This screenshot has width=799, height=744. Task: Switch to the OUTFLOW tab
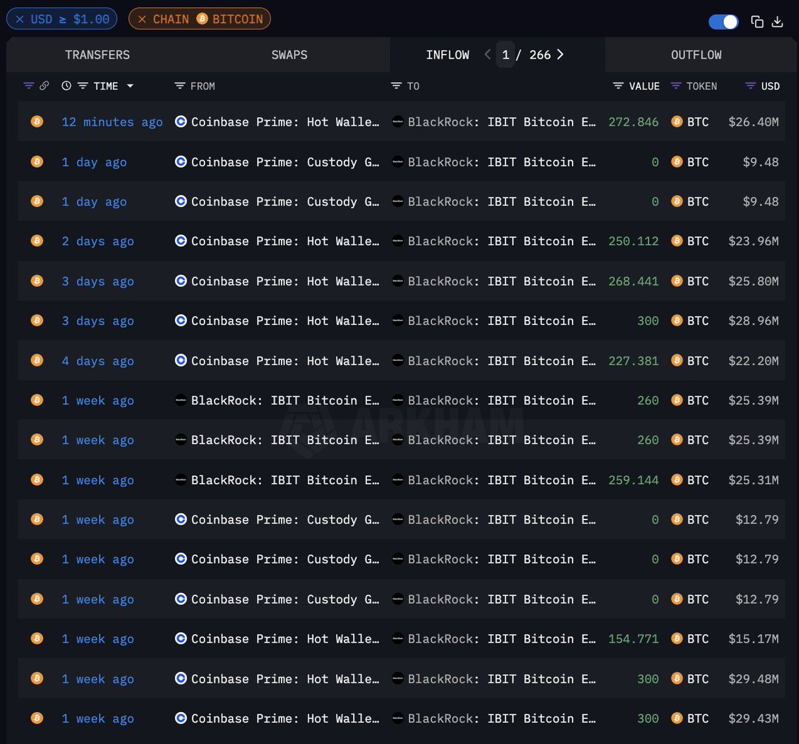[x=696, y=55]
